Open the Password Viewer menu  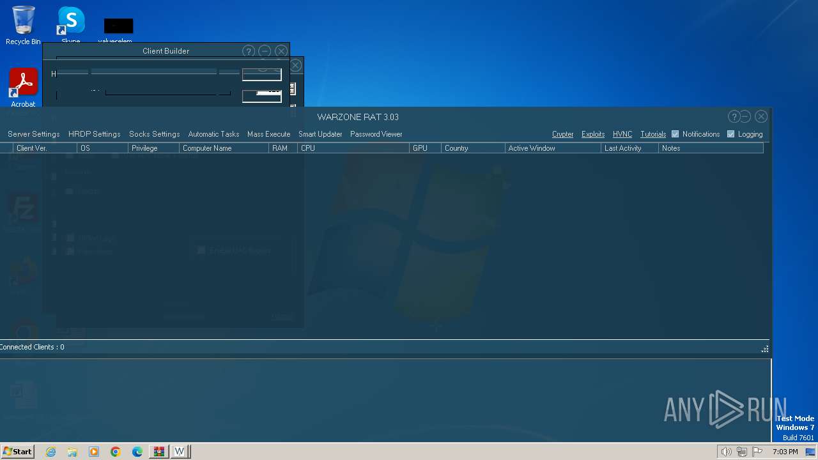[x=376, y=134]
